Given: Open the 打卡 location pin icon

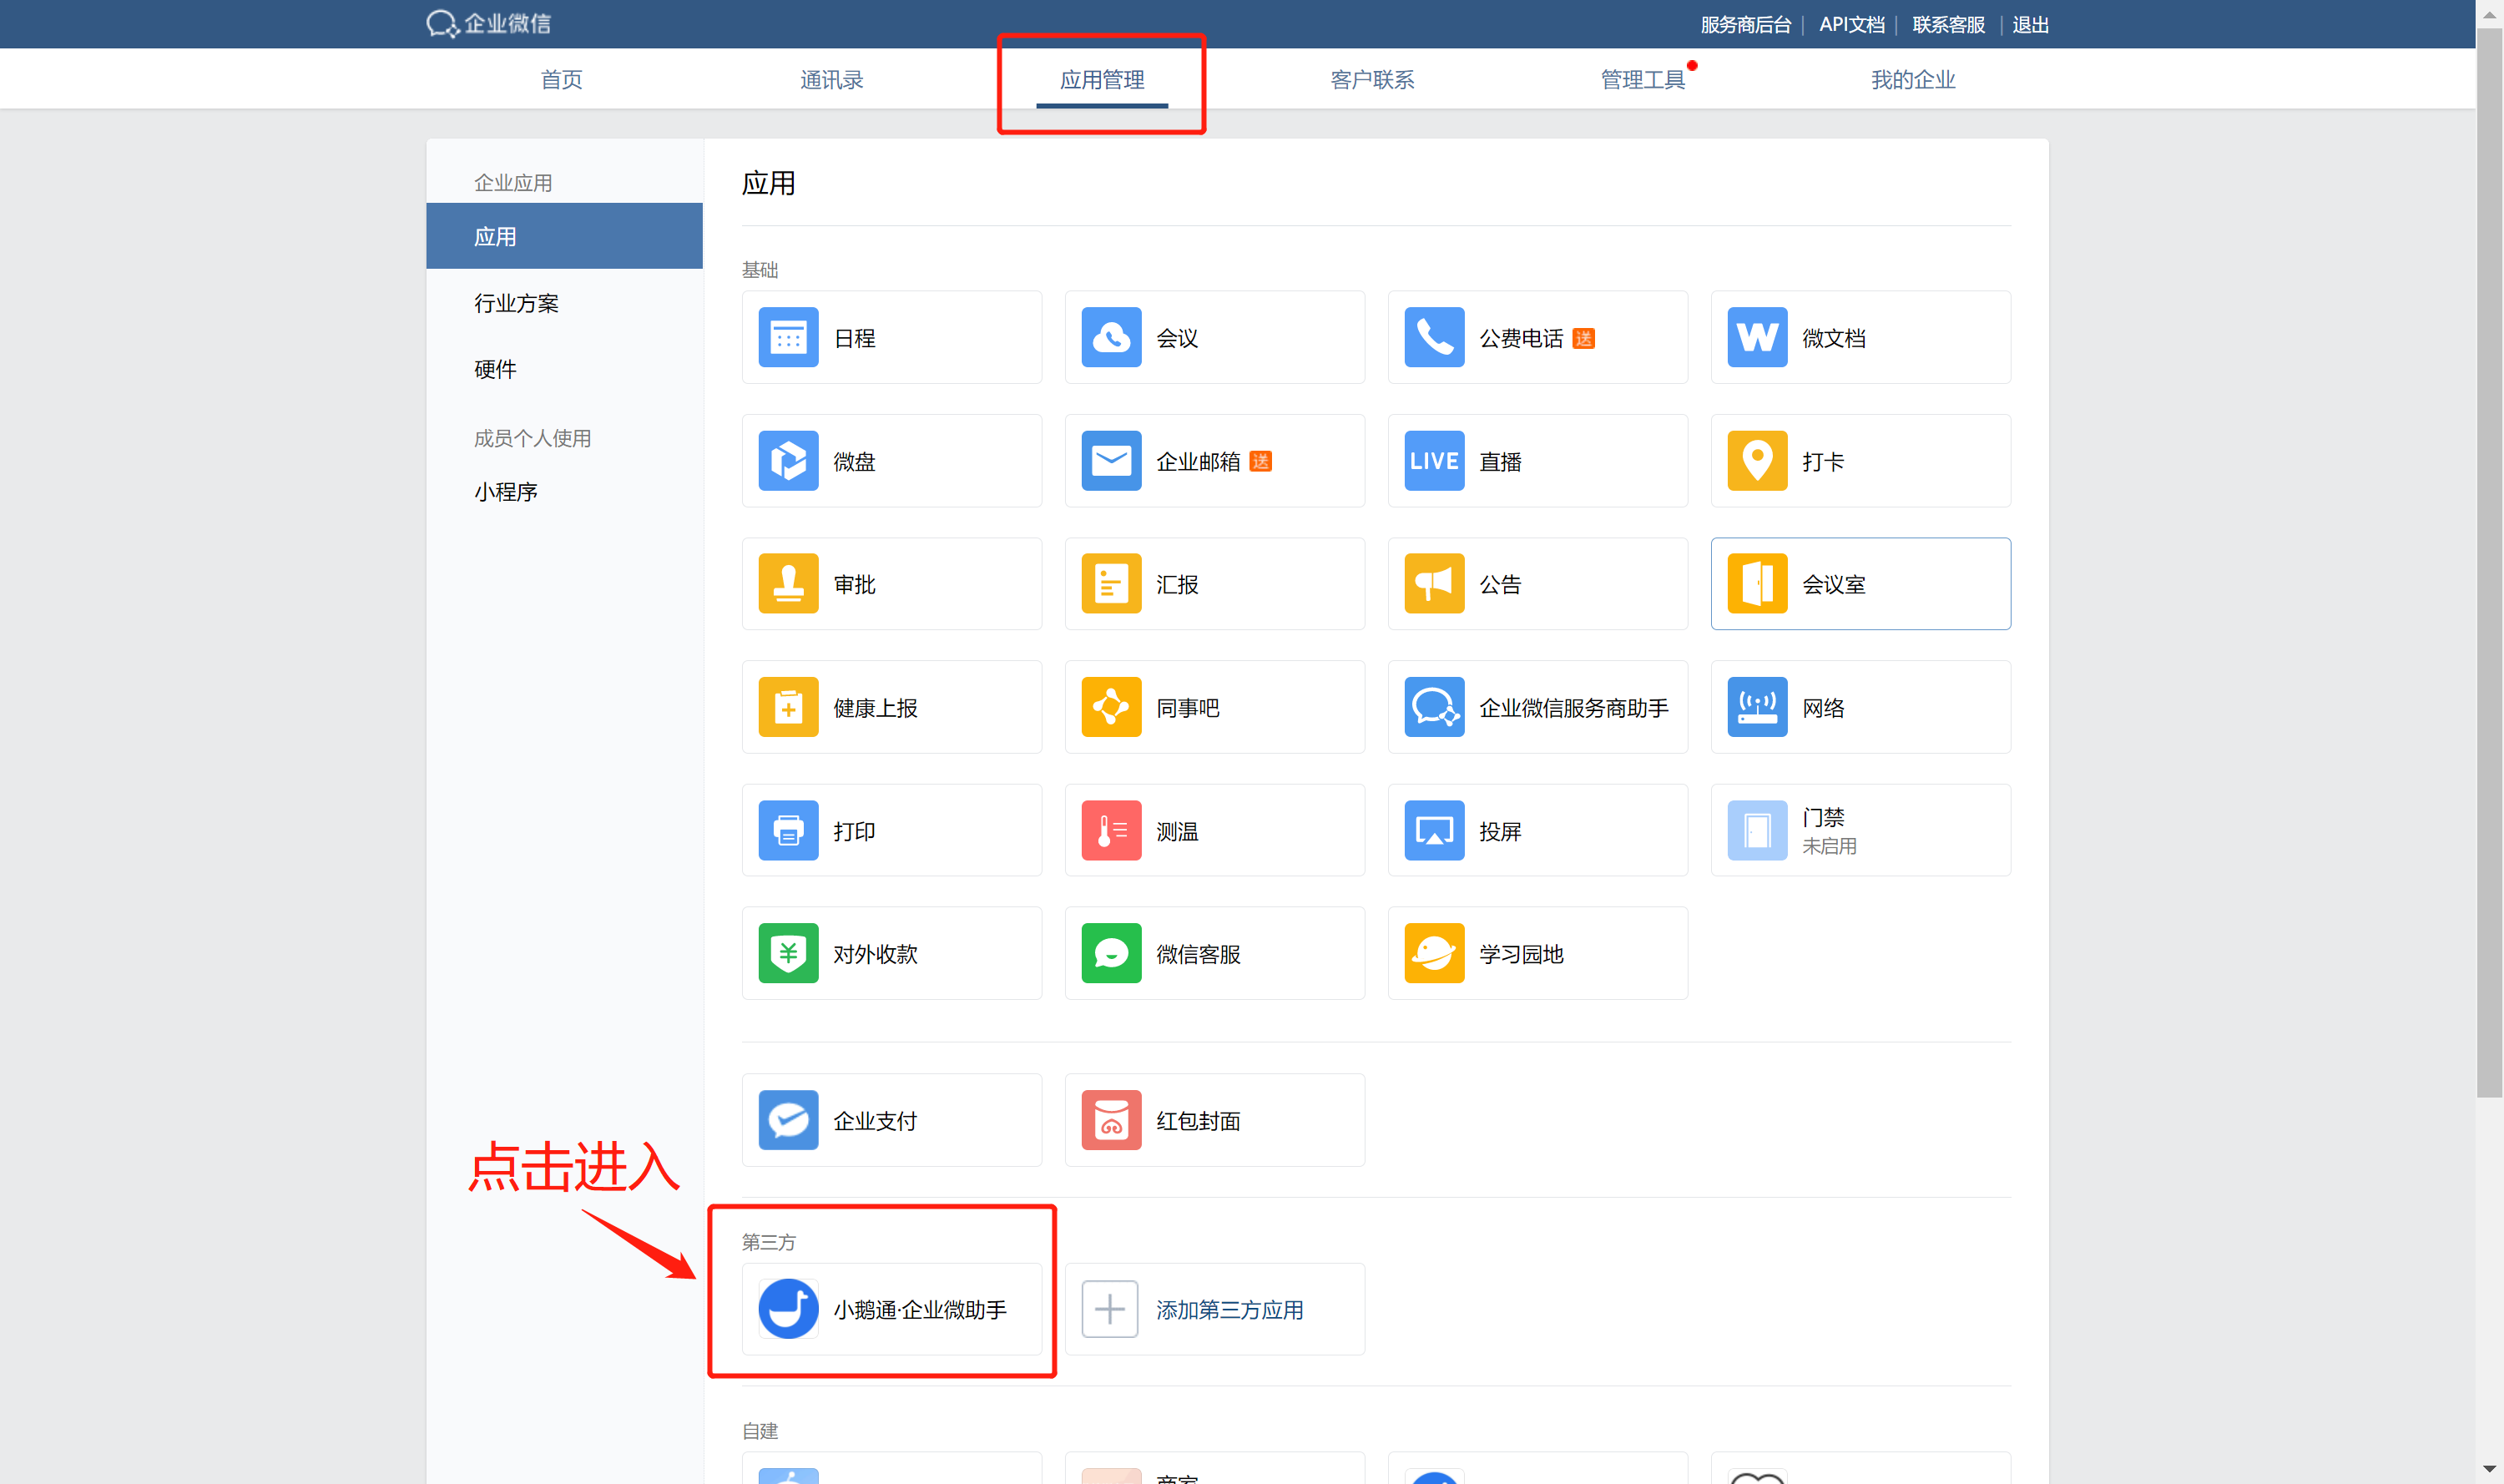Looking at the screenshot, I should [1757, 461].
